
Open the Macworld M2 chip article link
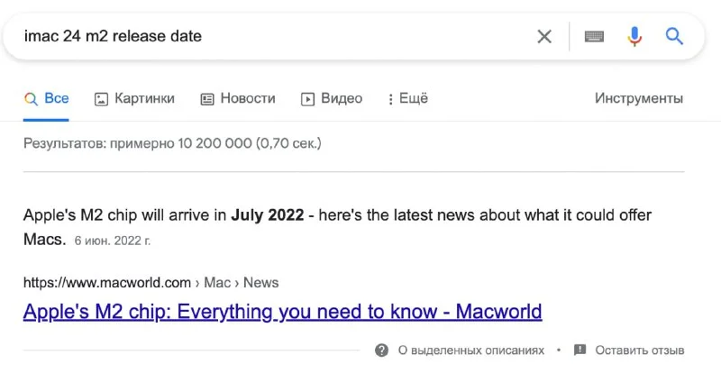pos(282,312)
